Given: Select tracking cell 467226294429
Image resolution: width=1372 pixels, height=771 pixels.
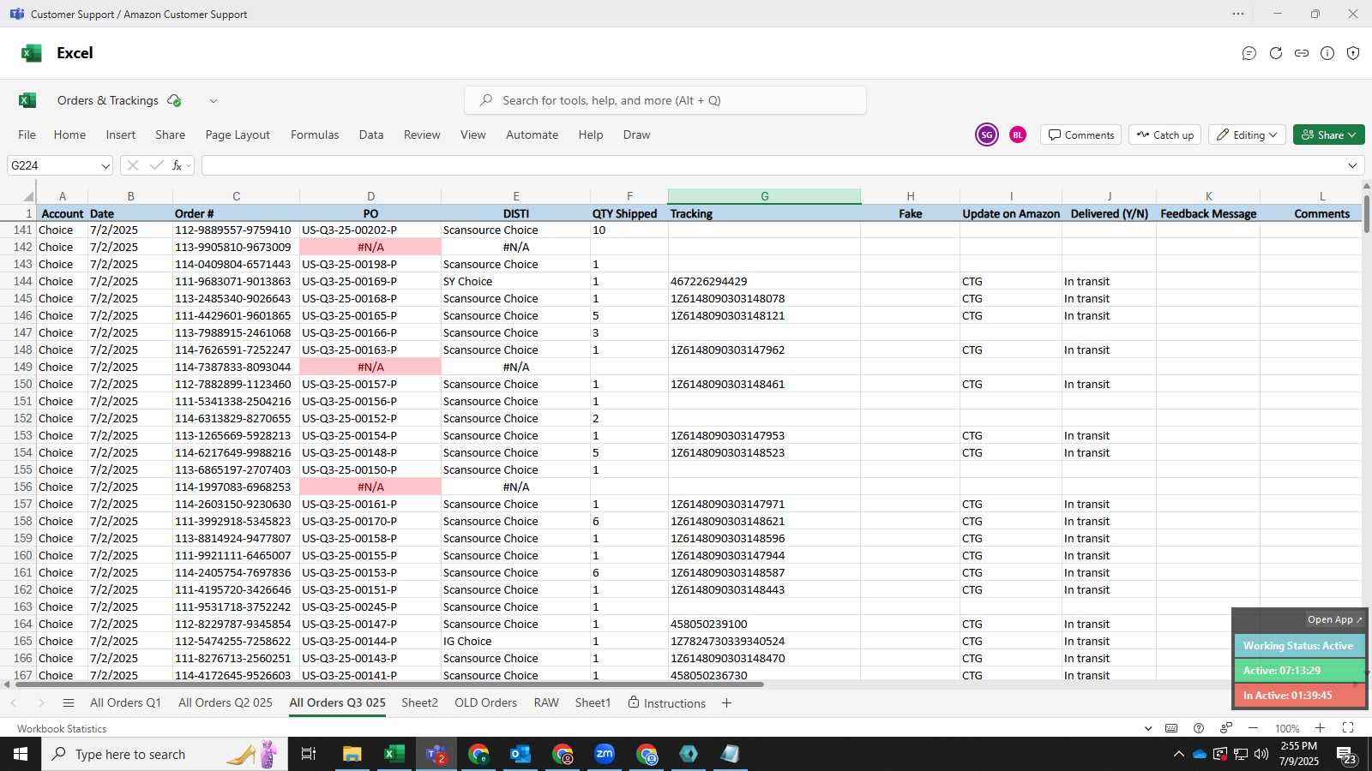Looking at the screenshot, I should click(x=764, y=281).
